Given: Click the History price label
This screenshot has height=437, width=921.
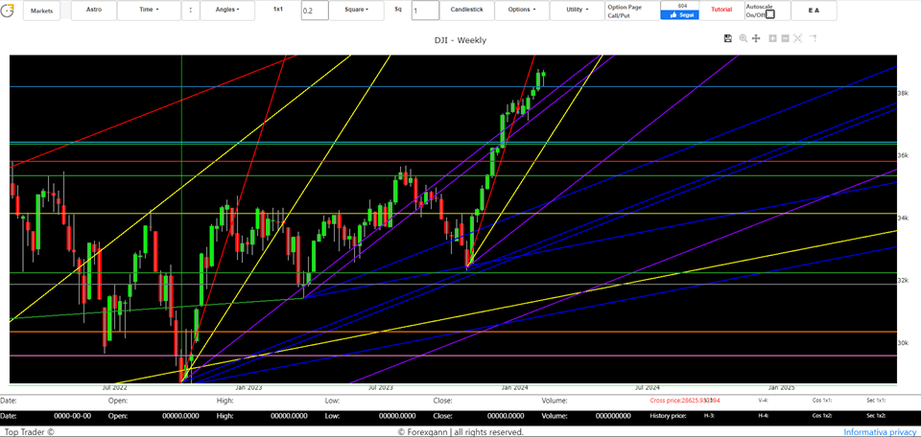Looking at the screenshot, I should point(669,416).
